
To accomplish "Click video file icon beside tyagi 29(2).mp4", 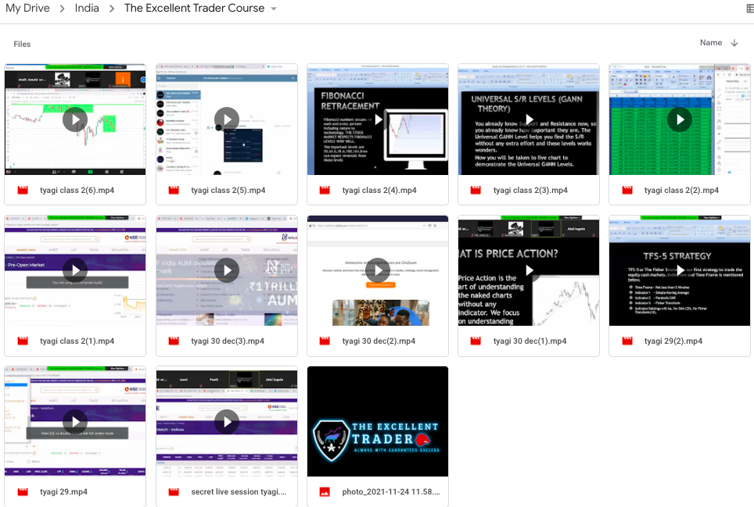I will [x=627, y=341].
